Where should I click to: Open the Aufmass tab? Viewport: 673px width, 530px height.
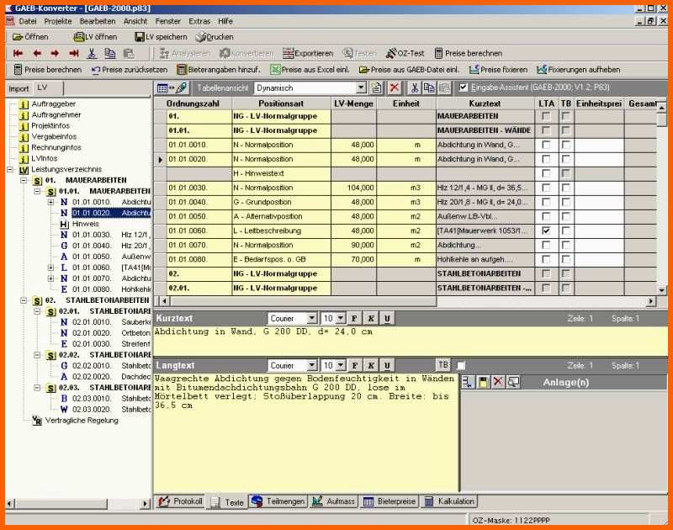click(333, 501)
